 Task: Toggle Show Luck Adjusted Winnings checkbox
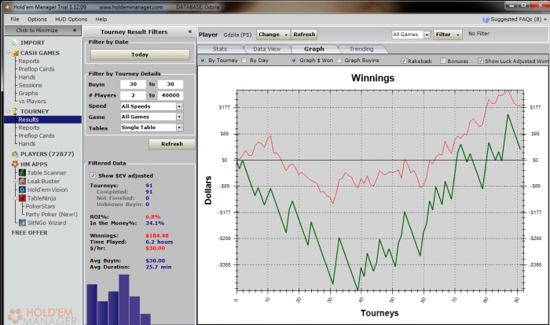click(481, 61)
